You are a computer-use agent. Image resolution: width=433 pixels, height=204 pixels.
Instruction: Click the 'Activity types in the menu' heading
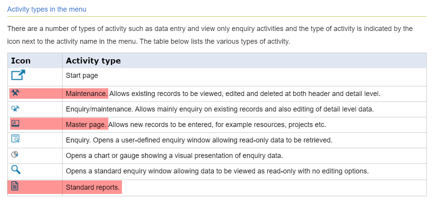[x=47, y=9]
